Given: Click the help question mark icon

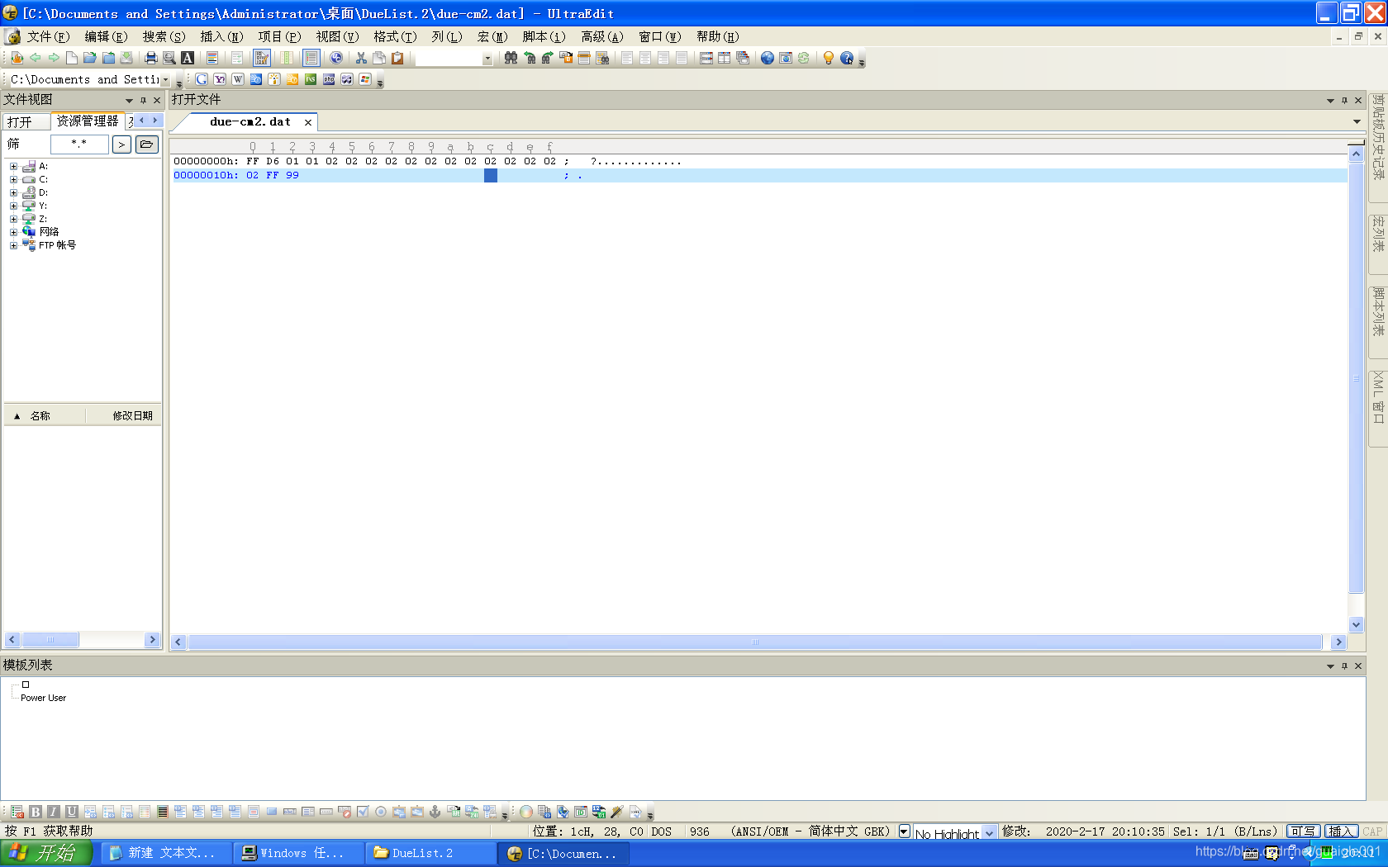Looking at the screenshot, I should (x=847, y=58).
